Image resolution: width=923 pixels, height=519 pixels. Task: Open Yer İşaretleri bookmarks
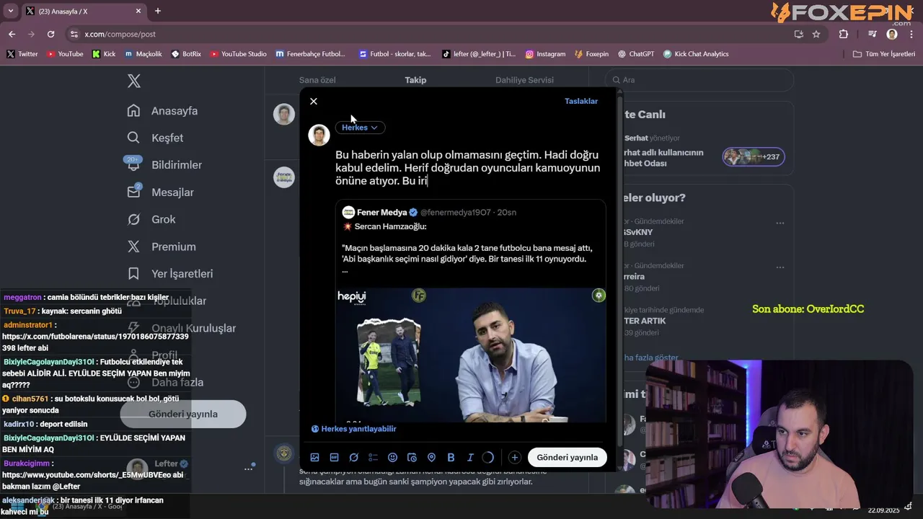pyautogui.click(x=170, y=274)
